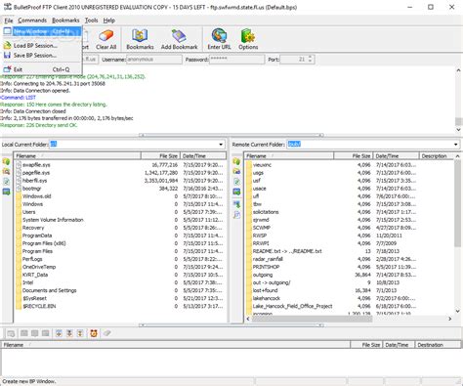Viewport: 463px width, 386px height.
Task: Click the fourth gray queue toolbar icon
Action: (x=46, y=333)
